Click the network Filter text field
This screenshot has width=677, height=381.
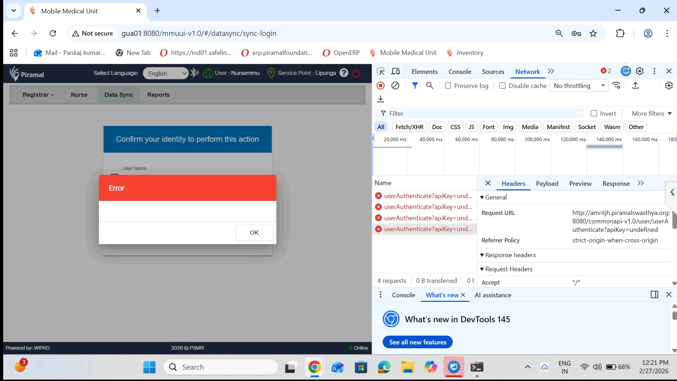482,113
